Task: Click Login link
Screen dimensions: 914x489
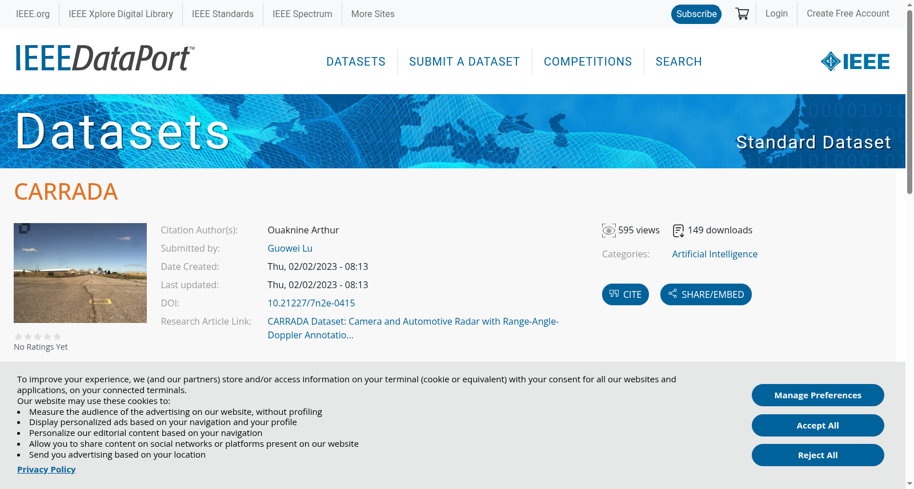Action: click(776, 13)
